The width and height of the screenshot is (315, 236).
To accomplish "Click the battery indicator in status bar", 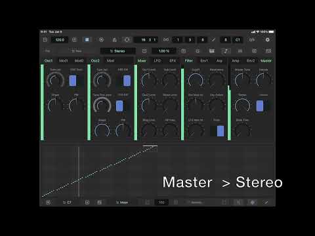I will click(271, 32).
